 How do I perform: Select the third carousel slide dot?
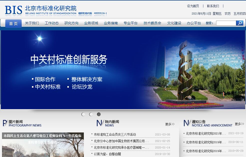(99, 114)
